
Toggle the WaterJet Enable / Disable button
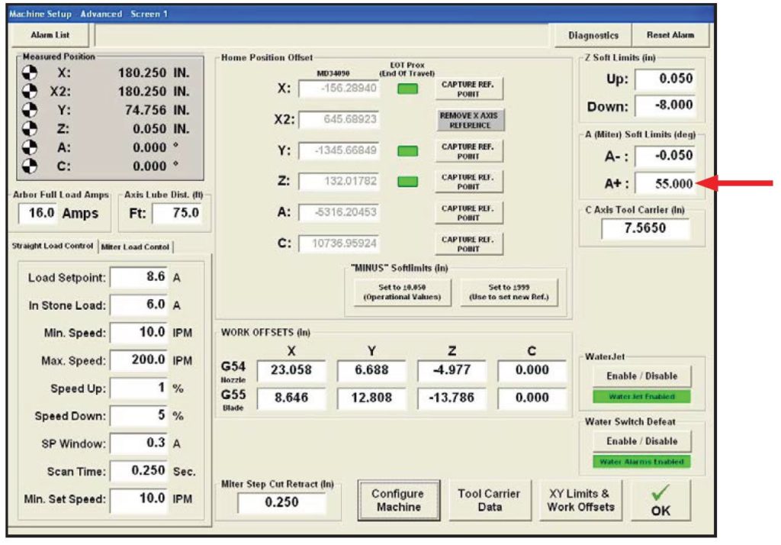(x=641, y=376)
